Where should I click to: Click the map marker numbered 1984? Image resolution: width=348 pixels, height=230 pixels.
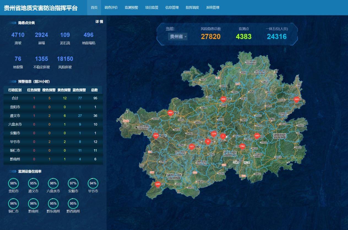[x=242, y=146]
